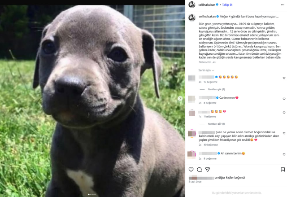Image resolution: width=287 pixels, height=197 pixels.
Task: Like the first comment with crying emojis
Action: 284,78
